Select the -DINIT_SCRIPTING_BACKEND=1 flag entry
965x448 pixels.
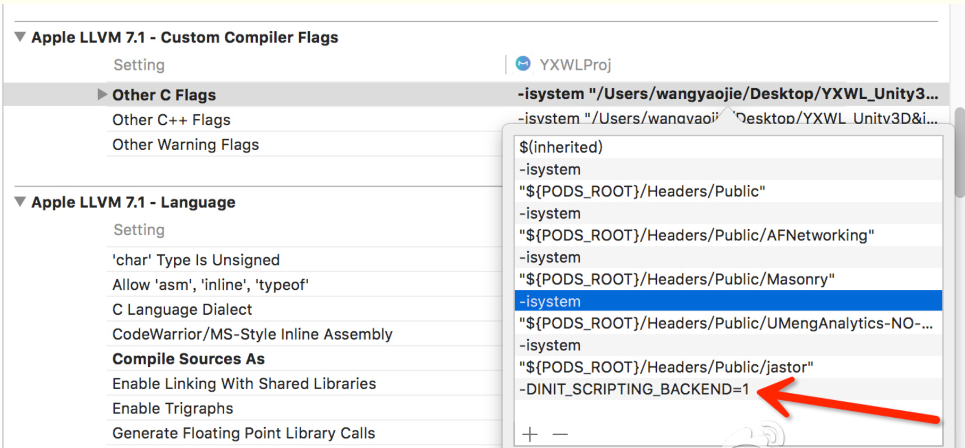729,389
